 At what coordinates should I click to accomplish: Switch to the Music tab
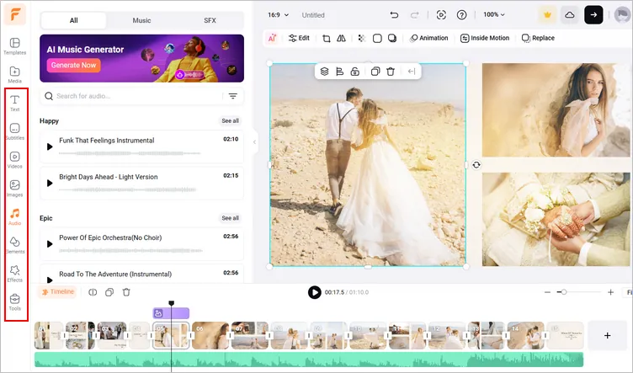tap(141, 20)
